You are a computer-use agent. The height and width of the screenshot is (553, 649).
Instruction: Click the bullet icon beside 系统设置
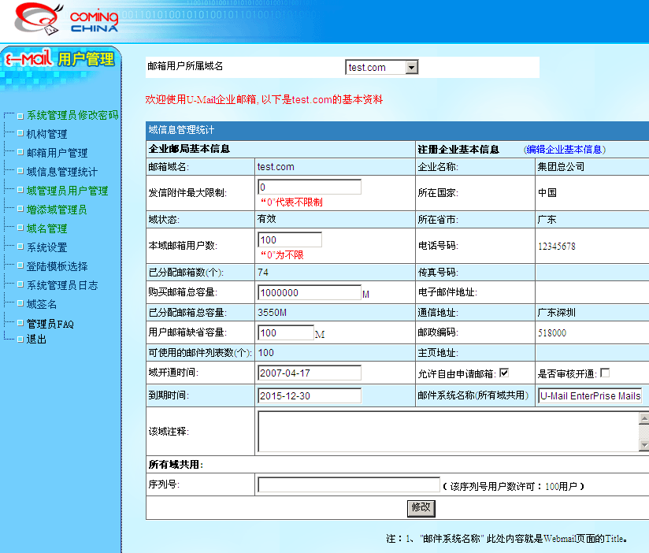[20, 248]
